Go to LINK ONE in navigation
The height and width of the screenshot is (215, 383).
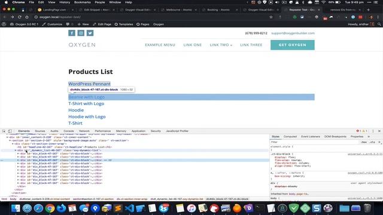[193, 45]
